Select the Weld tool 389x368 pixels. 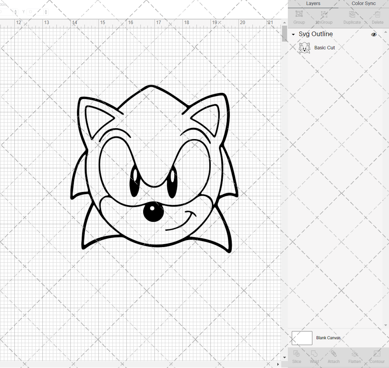tap(314, 357)
